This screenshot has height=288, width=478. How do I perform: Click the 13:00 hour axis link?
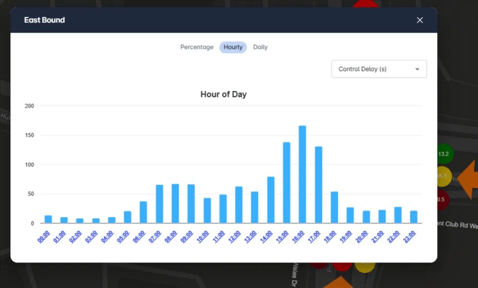[250, 236]
